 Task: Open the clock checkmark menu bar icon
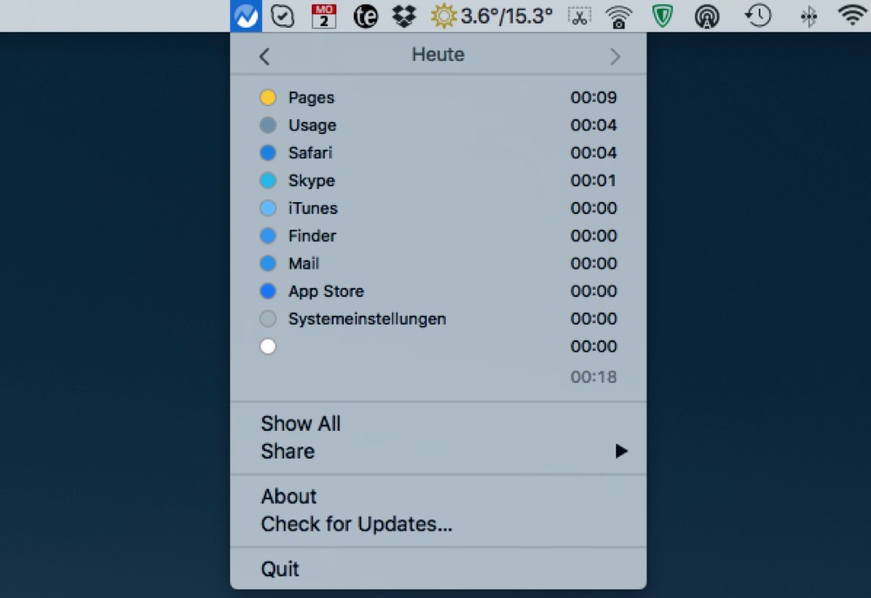point(282,16)
